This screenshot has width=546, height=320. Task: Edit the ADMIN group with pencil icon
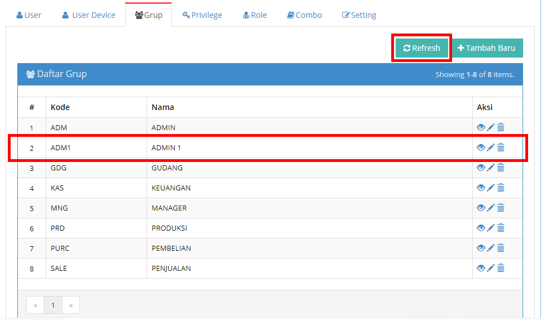[491, 127]
